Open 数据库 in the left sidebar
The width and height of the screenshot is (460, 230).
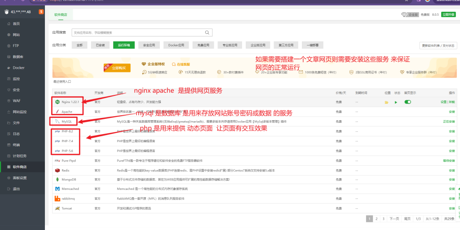point(18,57)
